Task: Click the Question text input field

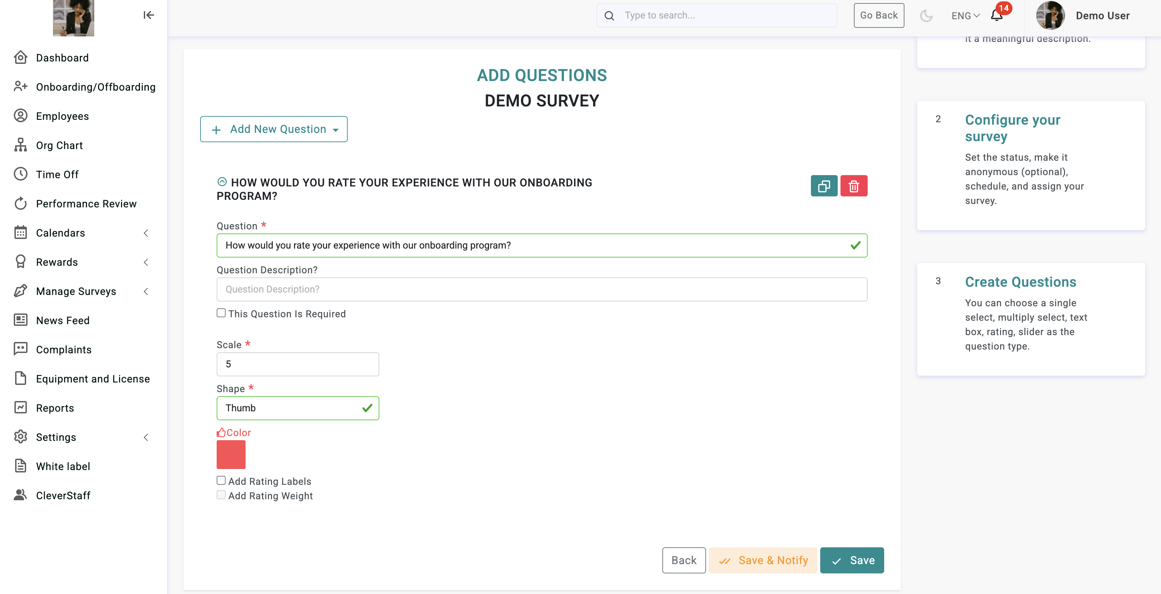Action: click(x=542, y=245)
